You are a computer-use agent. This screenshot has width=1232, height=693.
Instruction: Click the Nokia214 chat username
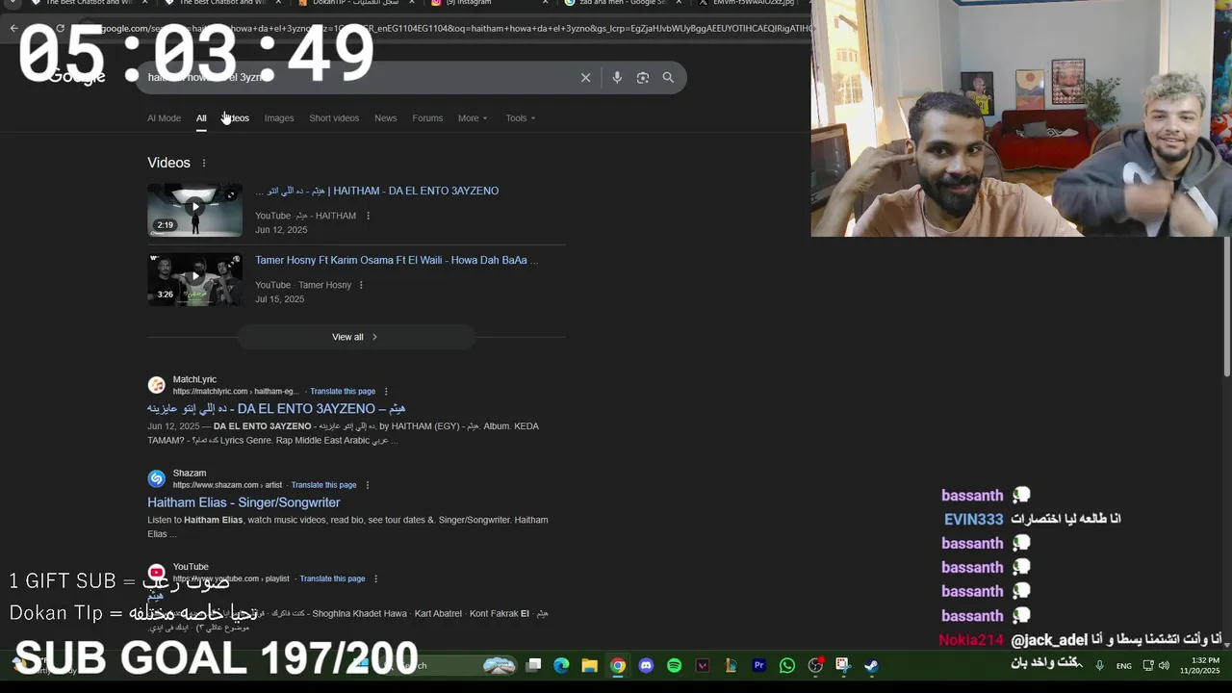[970, 640]
